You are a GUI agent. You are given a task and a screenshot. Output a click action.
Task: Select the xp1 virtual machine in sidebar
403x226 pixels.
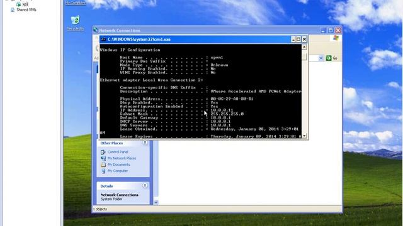click(25, 4)
